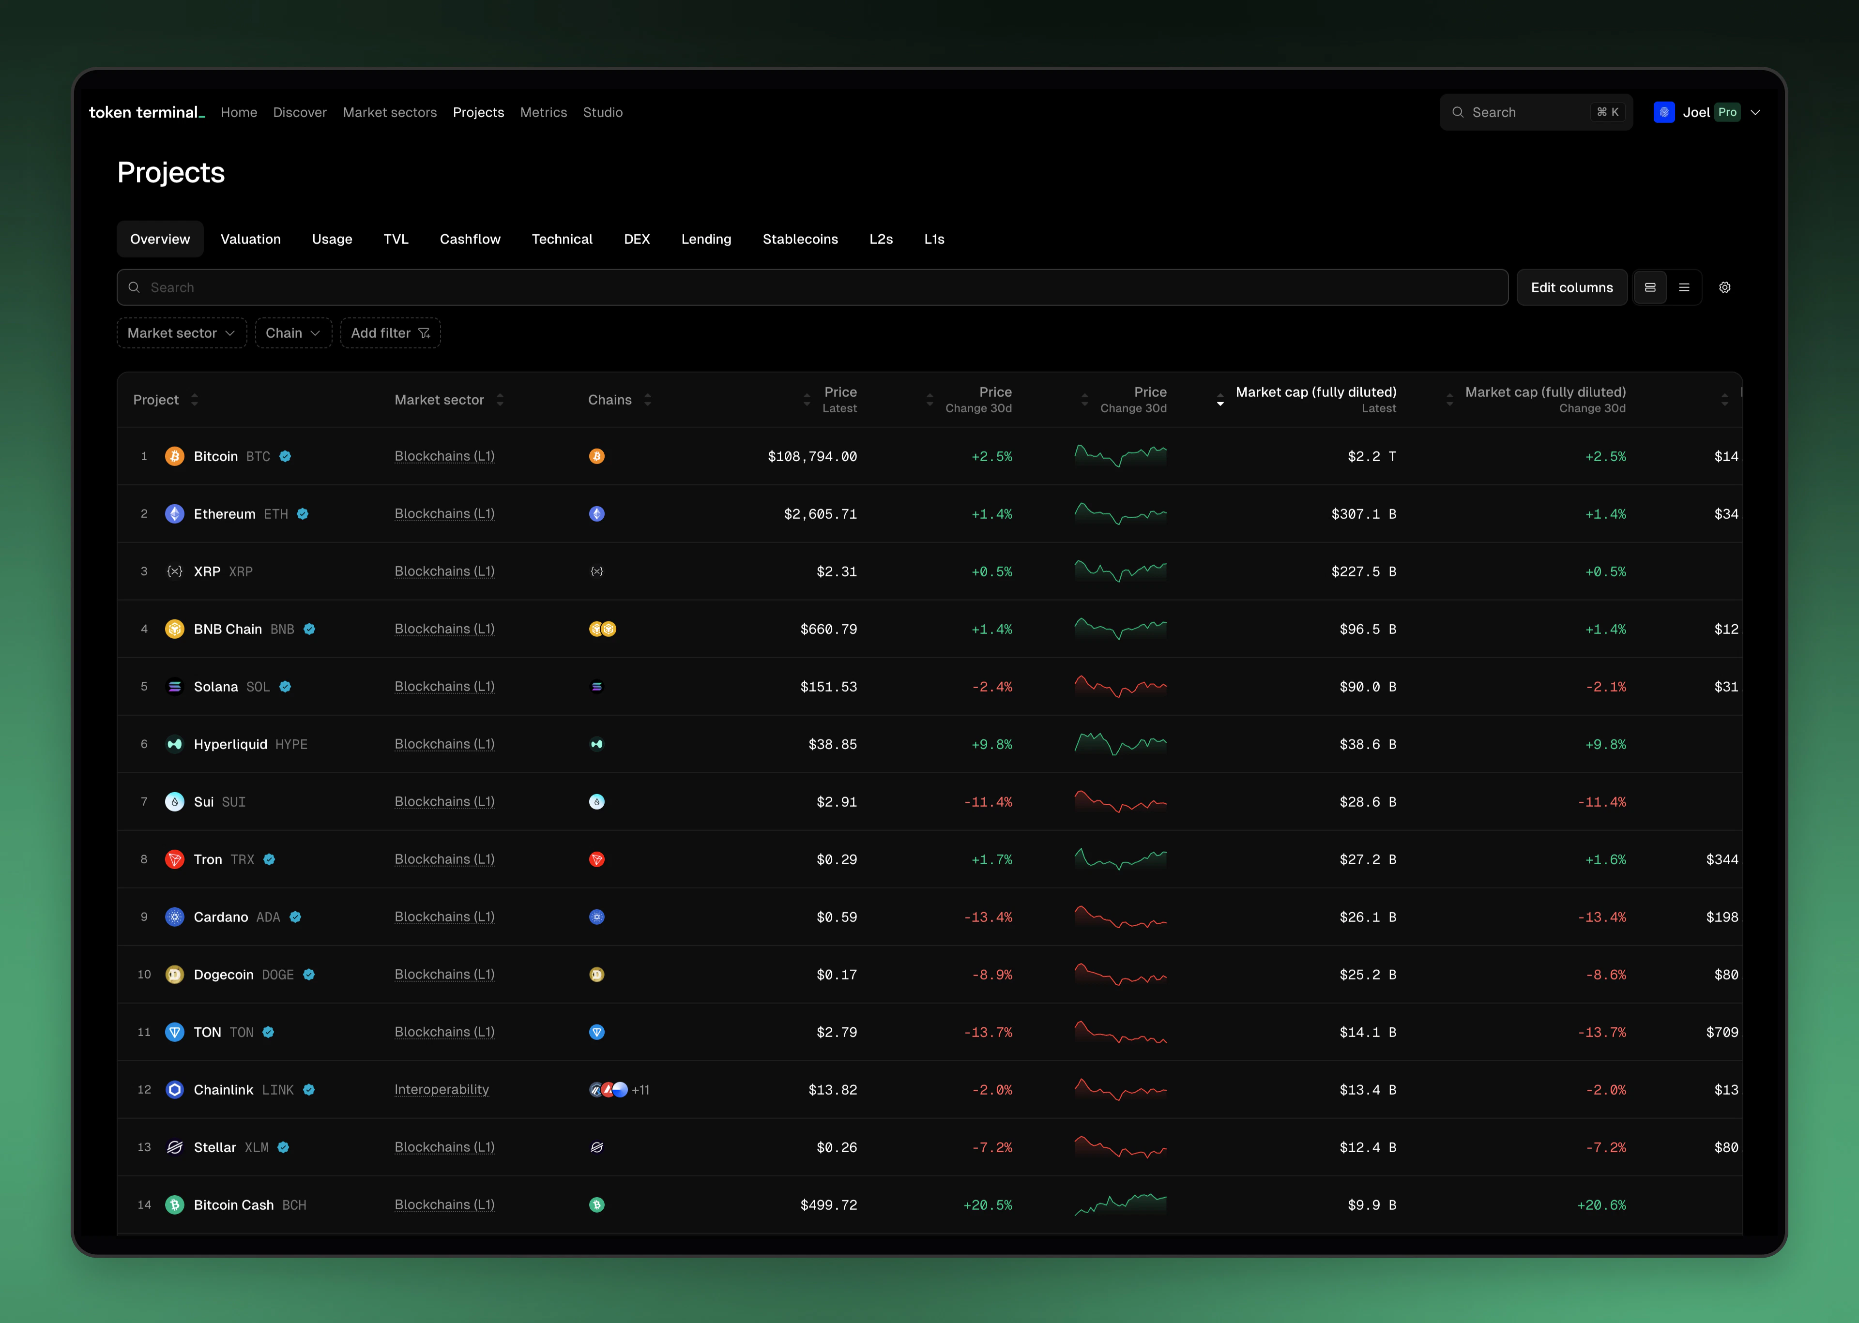Open Market sectors in the top navigation
The width and height of the screenshot is (1859, 1323).
pyautogui.click(x=390, y=112)
